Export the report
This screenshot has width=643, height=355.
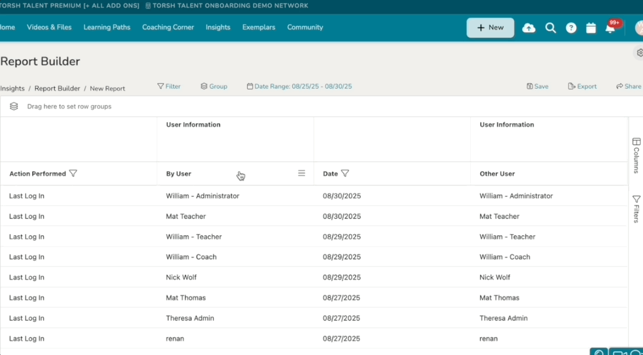[x=582, y=86]
